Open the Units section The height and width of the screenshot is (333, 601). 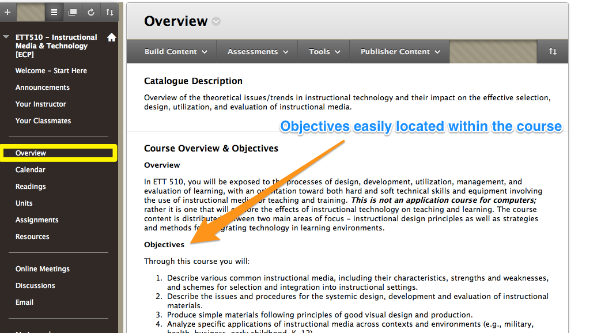tap(24, 203)
